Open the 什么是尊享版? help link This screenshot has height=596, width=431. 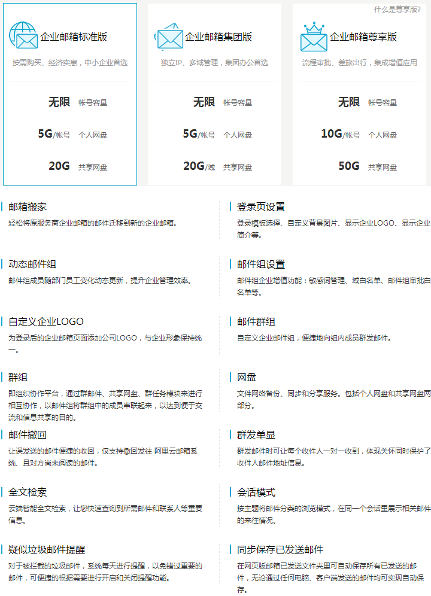397,9
